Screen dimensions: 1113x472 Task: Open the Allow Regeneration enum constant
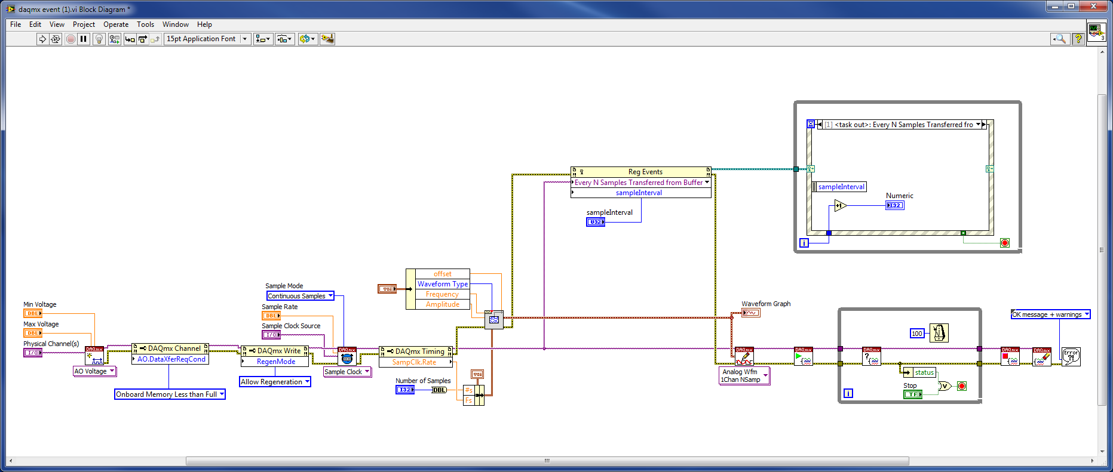coord(275,382)
